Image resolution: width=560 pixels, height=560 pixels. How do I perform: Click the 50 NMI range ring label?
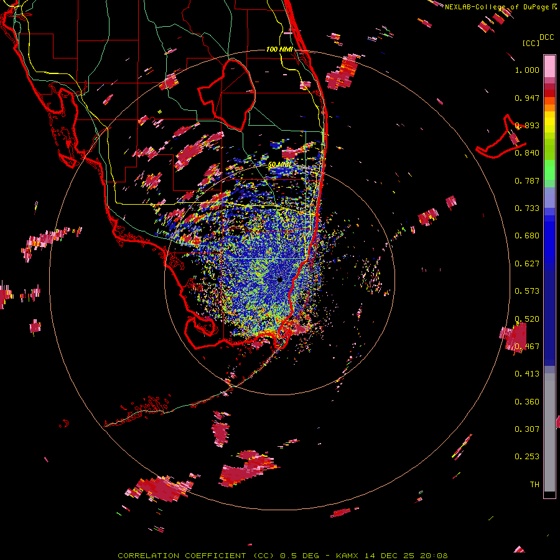point(279,164)
